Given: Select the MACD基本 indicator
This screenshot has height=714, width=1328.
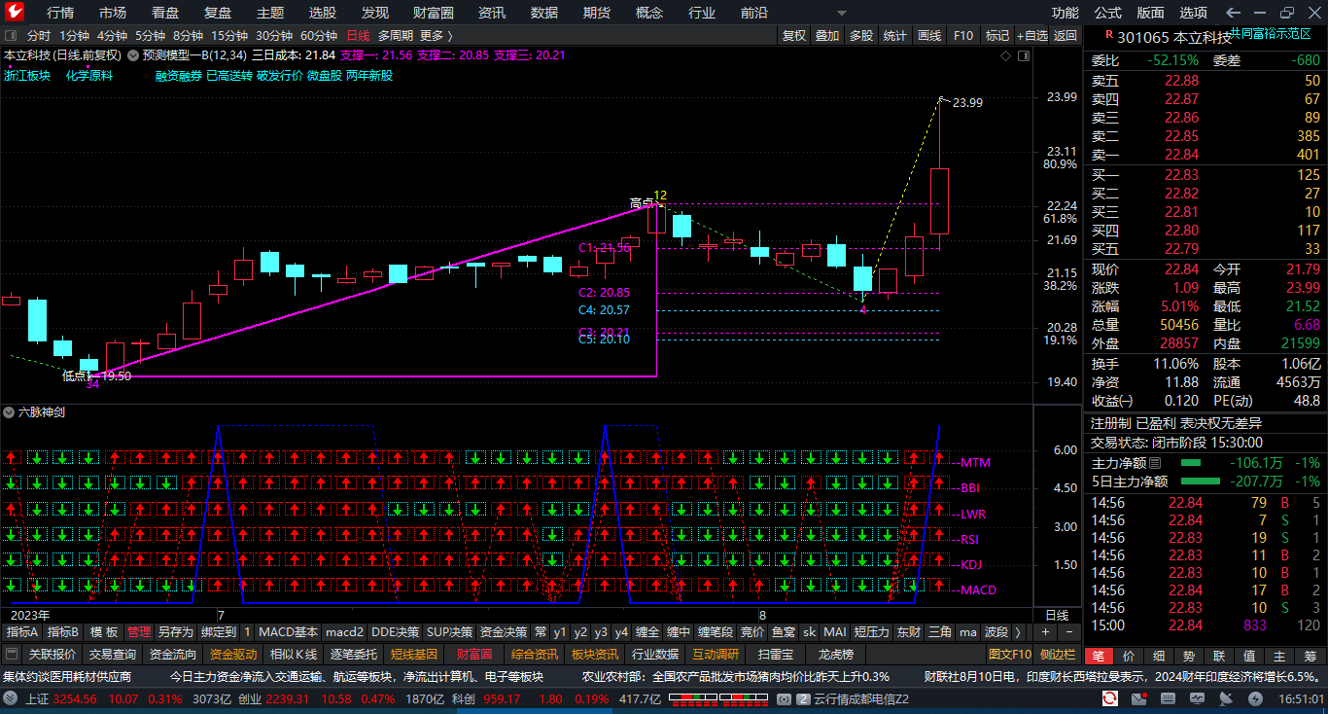Looking at the screenshot, I should (x=288, y=631).
